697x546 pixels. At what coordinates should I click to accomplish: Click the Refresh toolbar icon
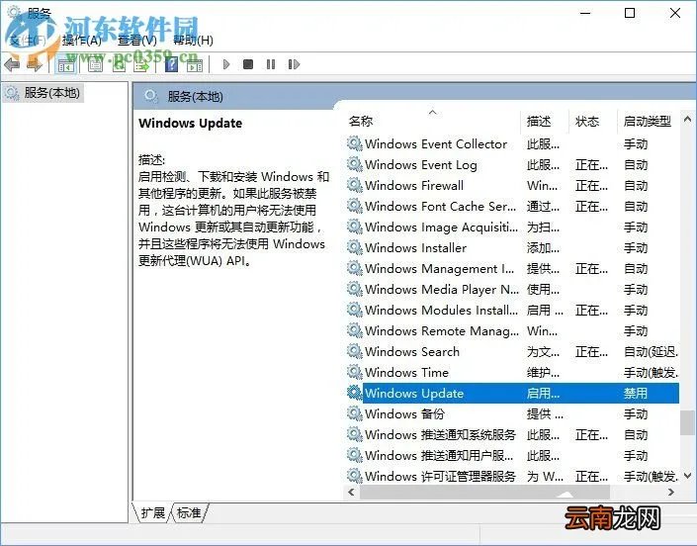click(x=119, y=65)
